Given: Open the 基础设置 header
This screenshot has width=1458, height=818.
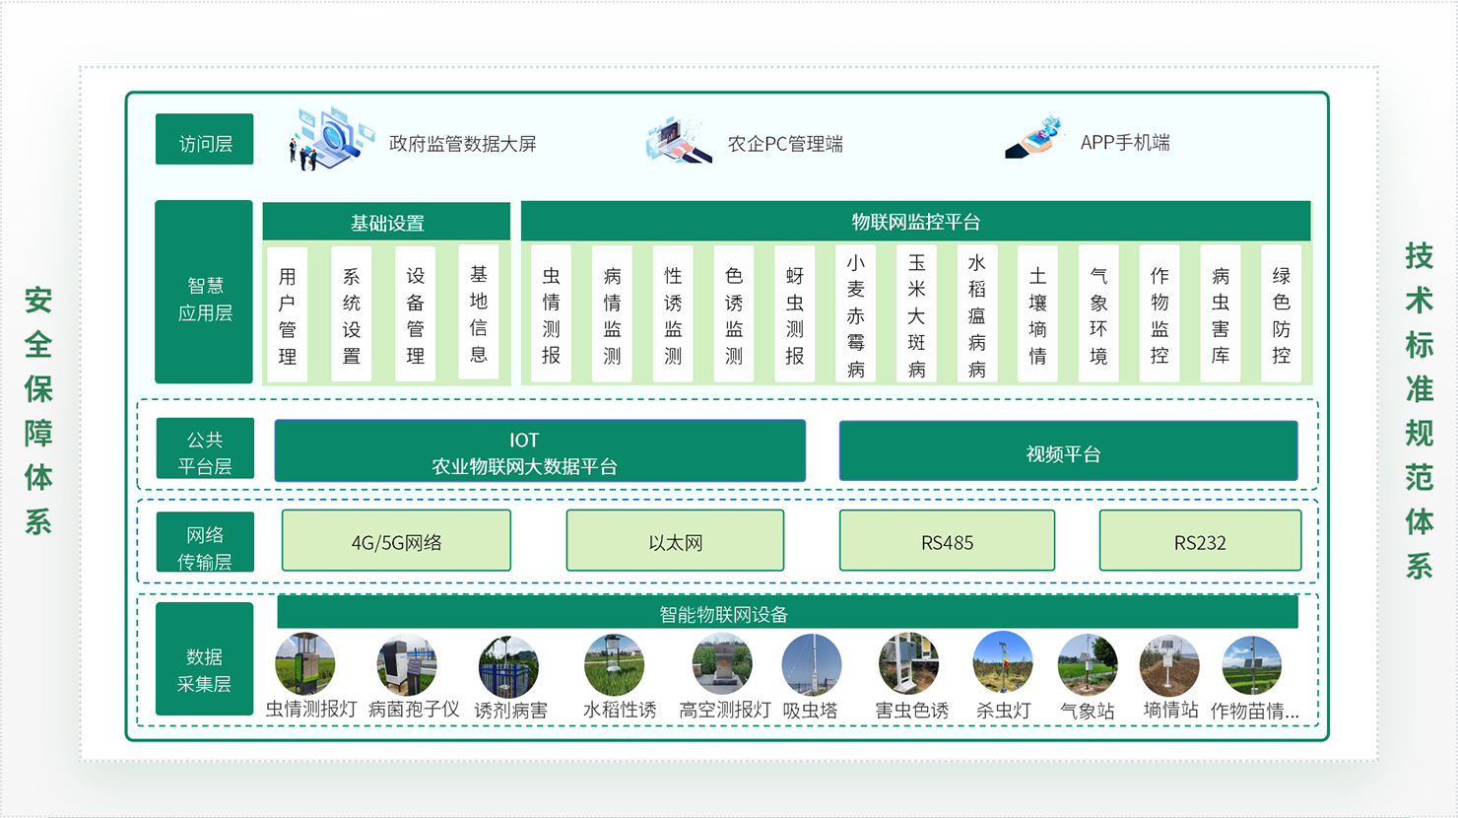Looking at the screenshot, I should click(386, 222).
